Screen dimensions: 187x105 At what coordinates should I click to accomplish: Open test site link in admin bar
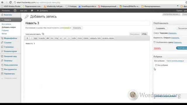pyautogui.click(x=24, y=10)
